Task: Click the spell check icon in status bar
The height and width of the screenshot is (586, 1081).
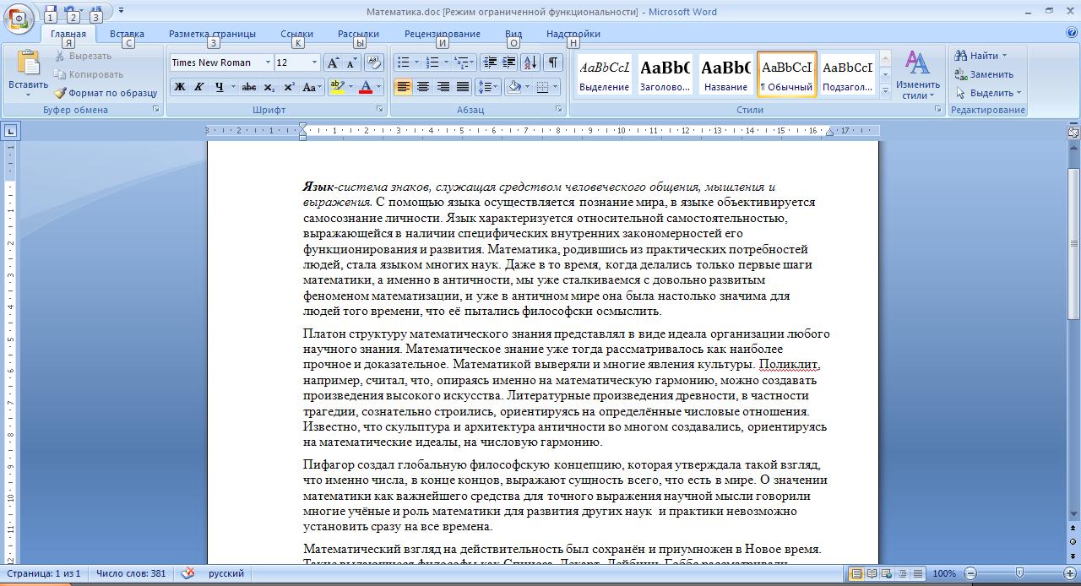Action: (x=187, y=573)
